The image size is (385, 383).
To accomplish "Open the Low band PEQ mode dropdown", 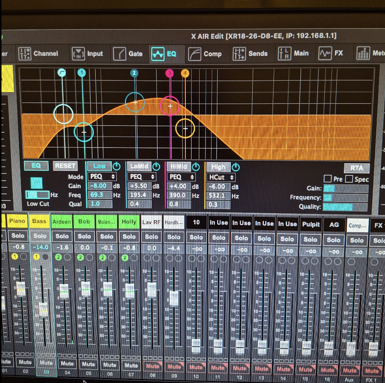I will (x=103, y=177).
